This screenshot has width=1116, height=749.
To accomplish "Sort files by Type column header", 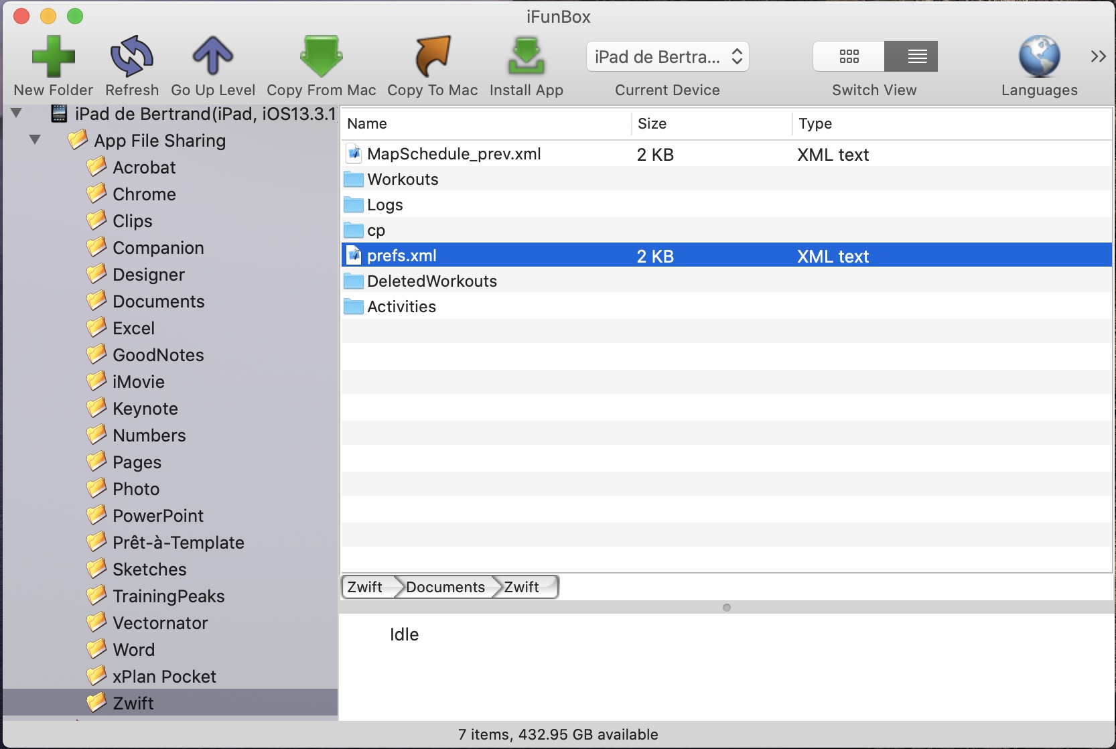I will [953, 123].
